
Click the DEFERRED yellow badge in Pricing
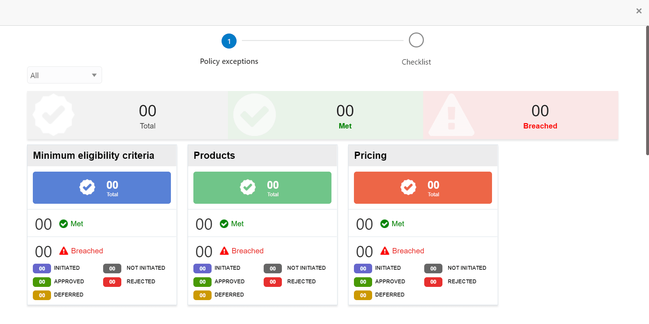pyautogui.click(x=363, y=295)
